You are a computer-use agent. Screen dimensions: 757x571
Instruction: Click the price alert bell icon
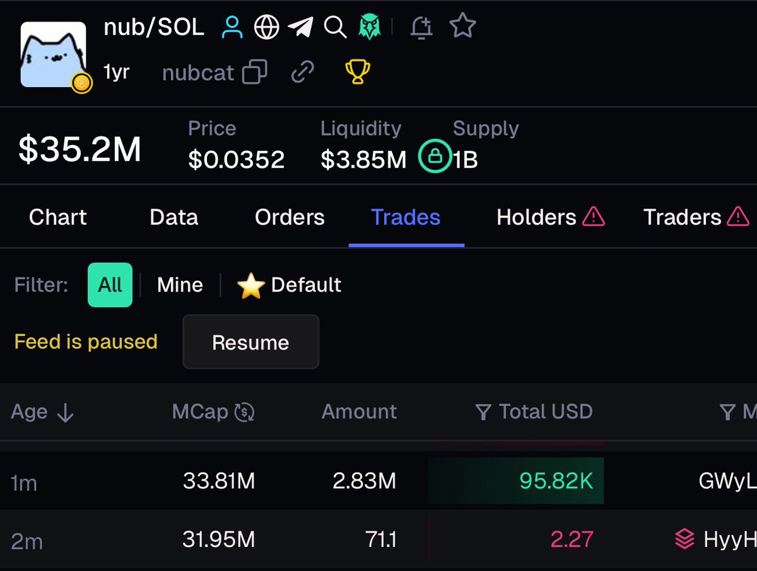click(x=421, y=26)
